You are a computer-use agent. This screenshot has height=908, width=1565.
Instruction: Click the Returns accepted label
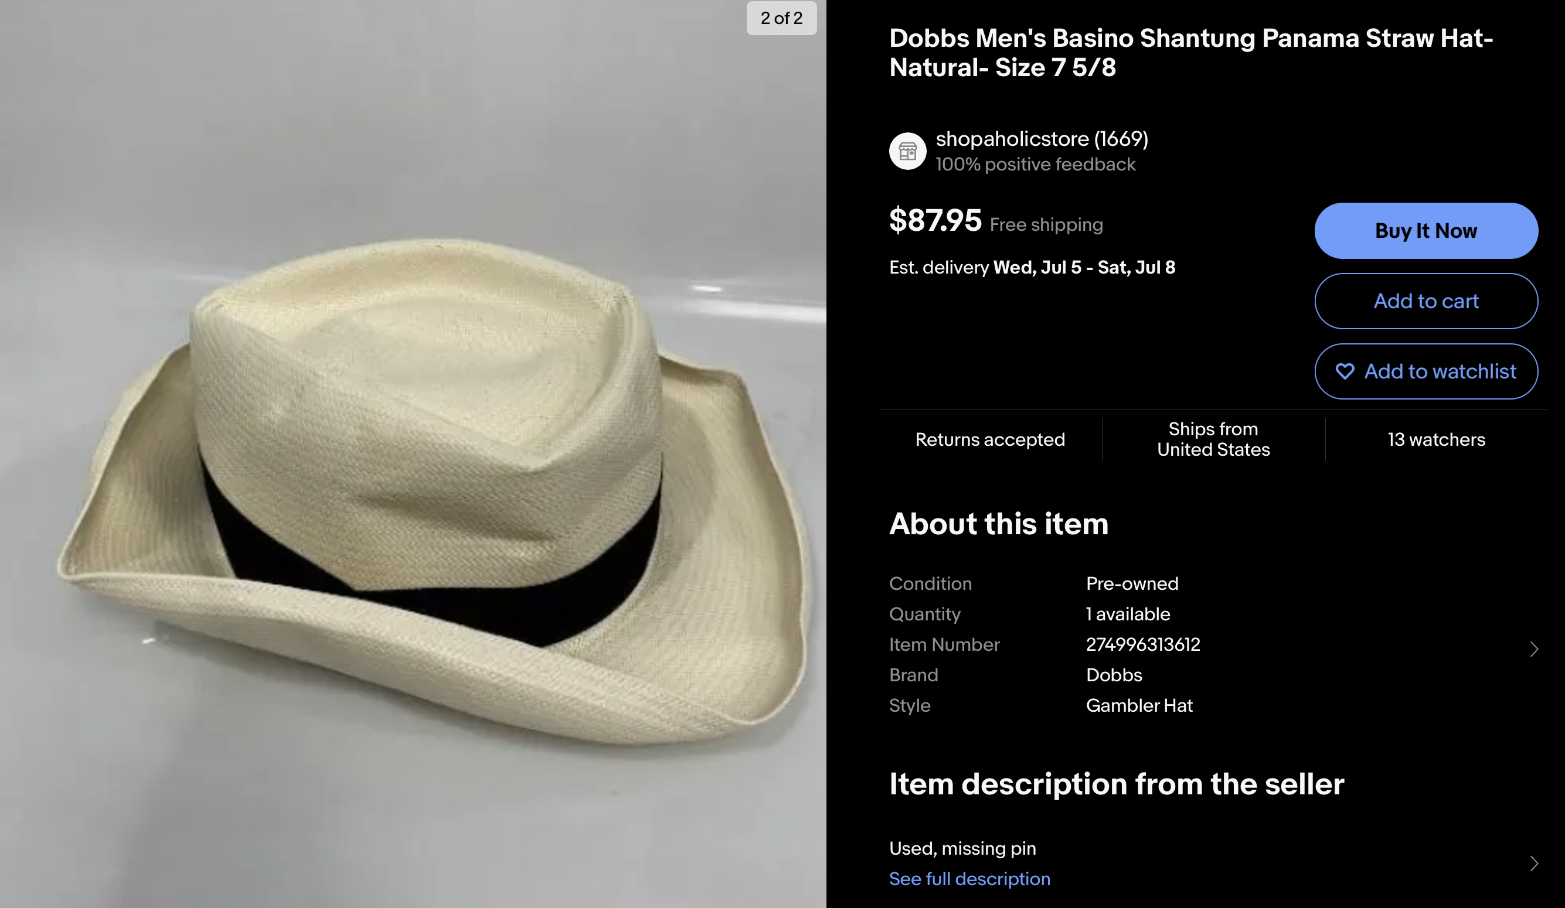[990, 439]
